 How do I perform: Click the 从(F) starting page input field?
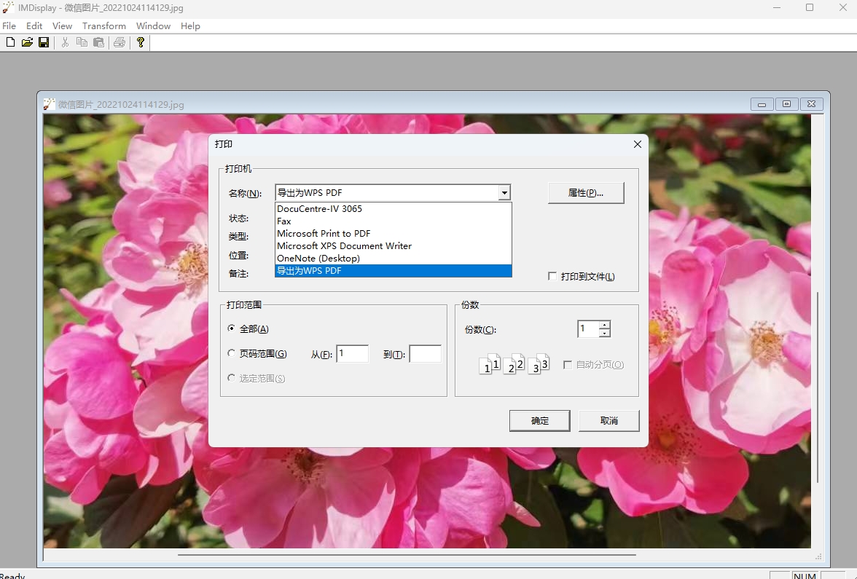point(353,353)
